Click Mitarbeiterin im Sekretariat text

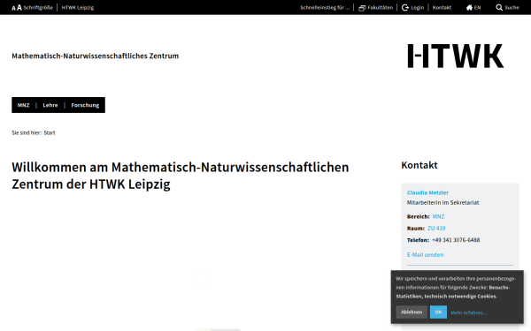(x=443, y=203)
